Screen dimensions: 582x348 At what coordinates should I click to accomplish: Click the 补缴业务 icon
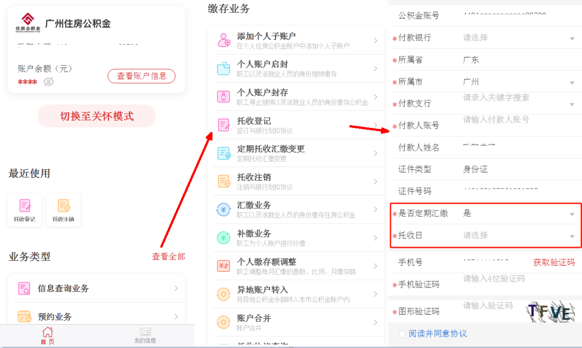tap(224, 237)
